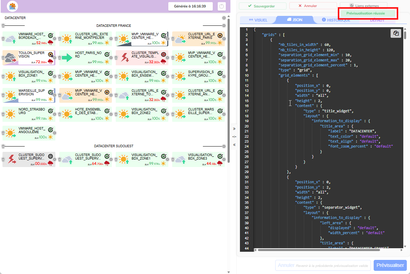This screenshot has height=274, width=410.
Task: Collapse the left panel with double left chevron
Action: tap(234, 144)
